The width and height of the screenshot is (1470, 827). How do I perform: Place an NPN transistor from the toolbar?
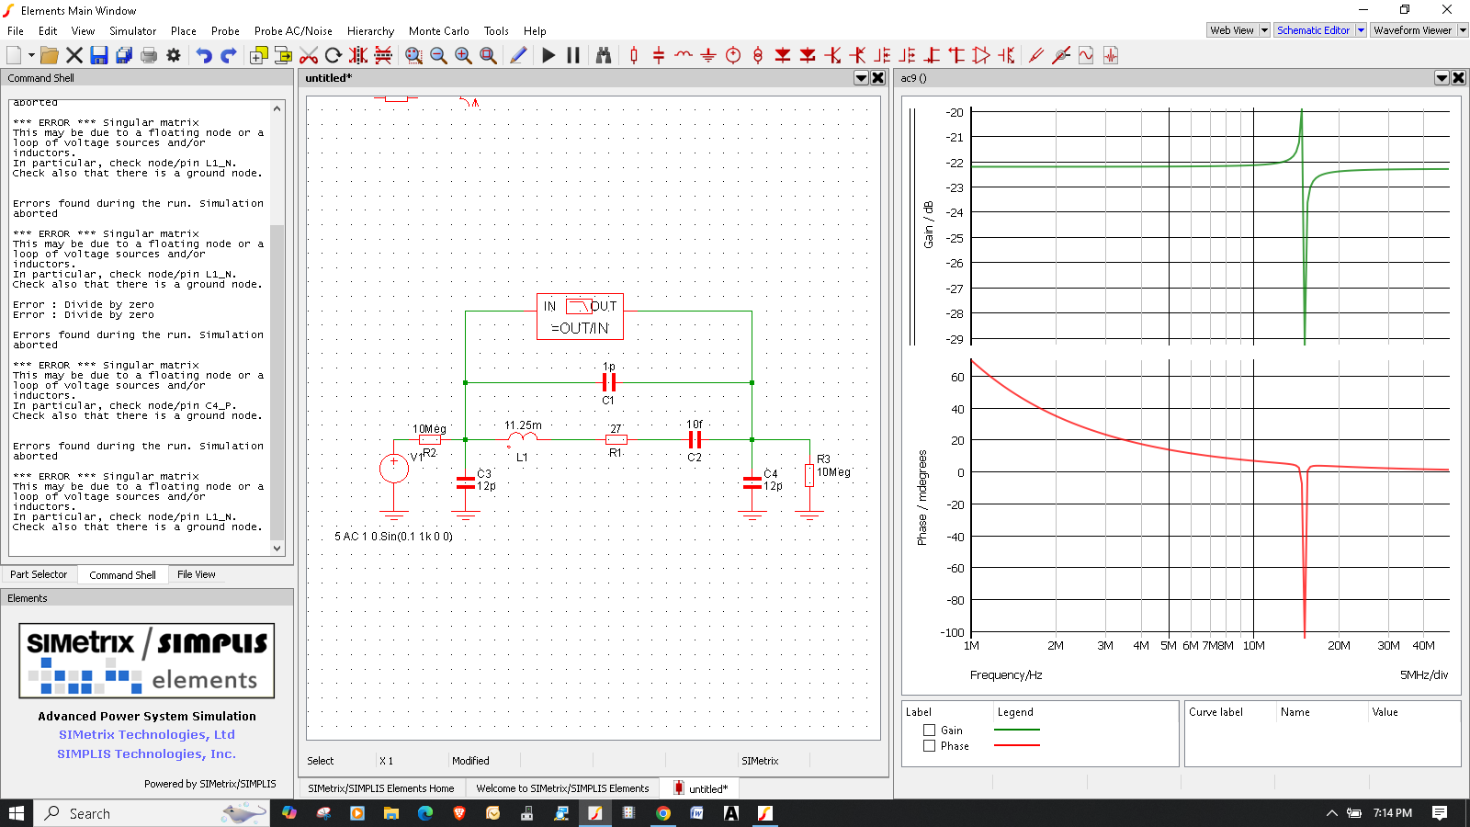tap(832, 55)
